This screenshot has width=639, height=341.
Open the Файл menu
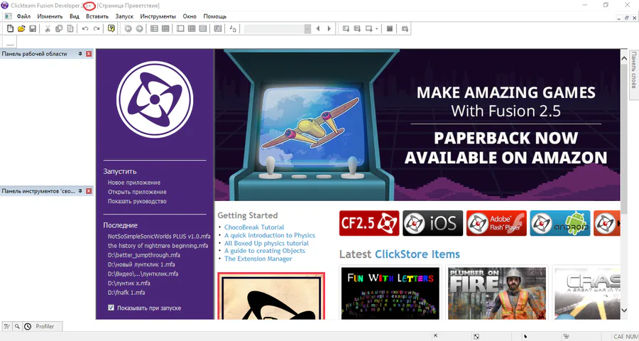point(23,16)
